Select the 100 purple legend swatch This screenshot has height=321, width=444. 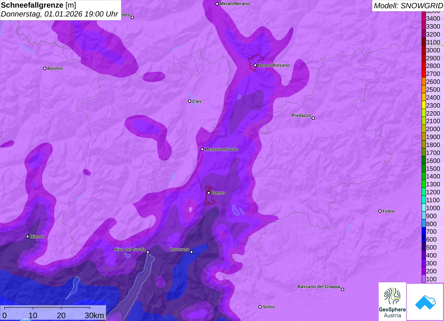(x=424, y=279)
